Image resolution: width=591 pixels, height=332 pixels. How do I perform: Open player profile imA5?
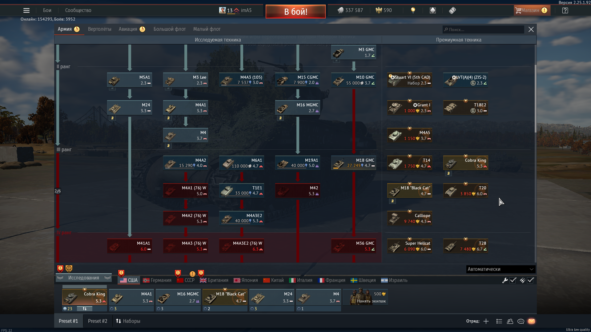235,10
